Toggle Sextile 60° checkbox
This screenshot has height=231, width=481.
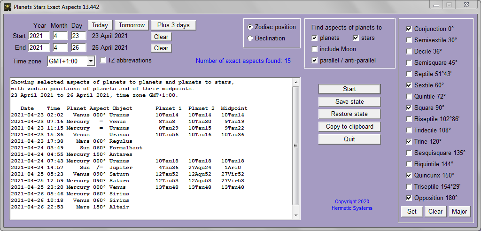(409, 85)
